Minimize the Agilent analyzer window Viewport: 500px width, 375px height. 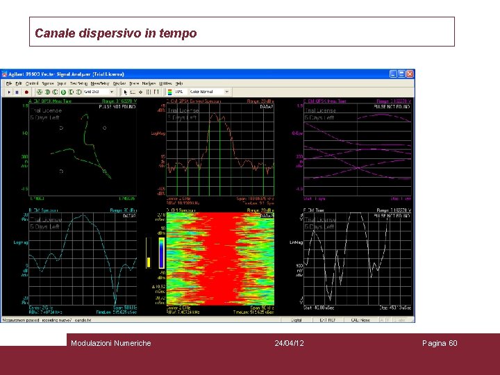pyautogui.click(x=394, y=74)
